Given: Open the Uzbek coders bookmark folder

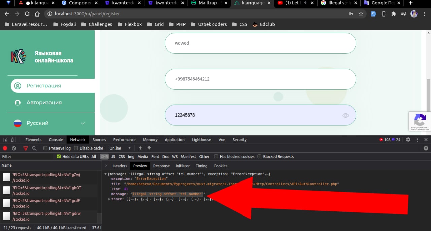Looking at the screenshot, I should [x=208, y=24].
